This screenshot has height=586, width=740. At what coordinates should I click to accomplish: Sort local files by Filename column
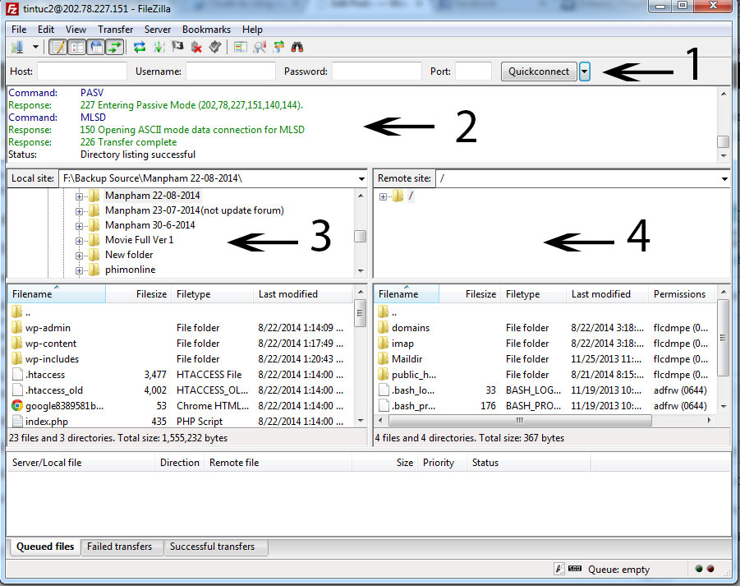click(x=57, y=293)
